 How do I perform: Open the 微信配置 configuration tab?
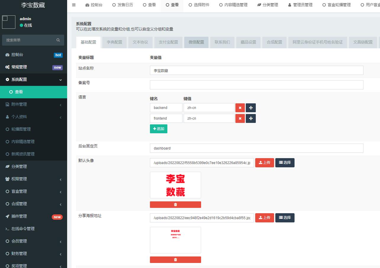[x=196, y=42]
